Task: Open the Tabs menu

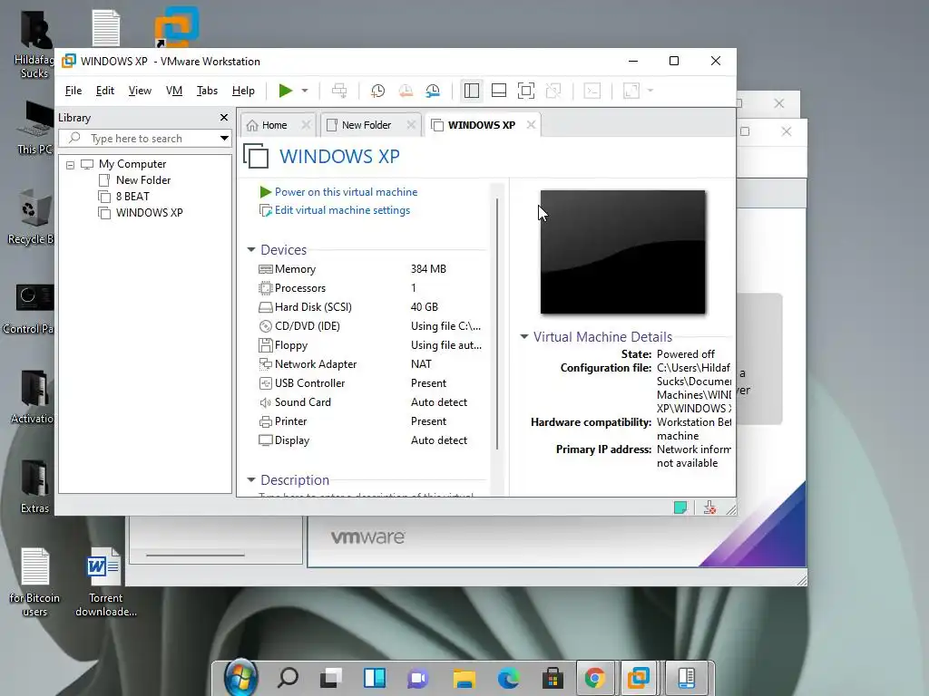Action: pos(207,91)
